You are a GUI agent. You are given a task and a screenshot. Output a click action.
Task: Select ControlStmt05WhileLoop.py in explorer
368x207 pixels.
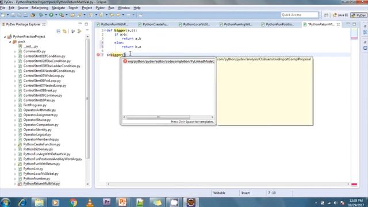[44, 76]
